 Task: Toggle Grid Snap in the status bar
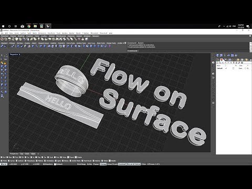[81, 164]
